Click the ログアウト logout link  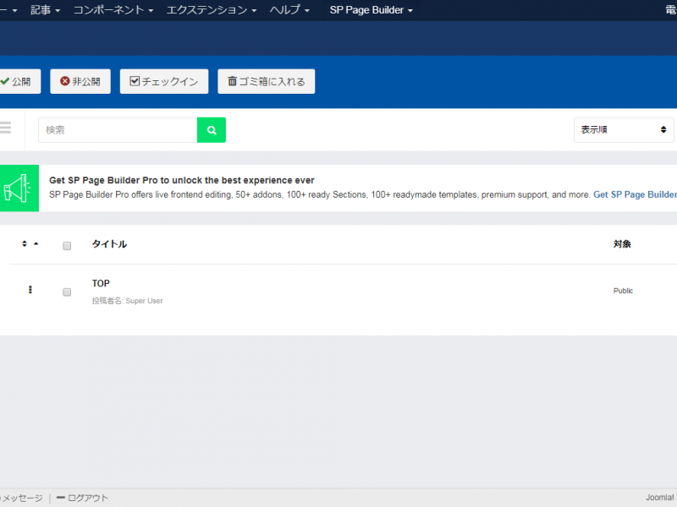82,498
